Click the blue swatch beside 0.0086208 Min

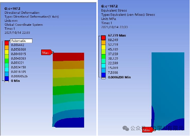click(x=103, y=75)
